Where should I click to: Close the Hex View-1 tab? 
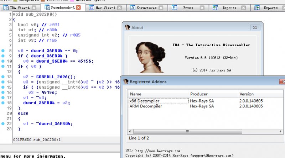click(x=119, y=8)
